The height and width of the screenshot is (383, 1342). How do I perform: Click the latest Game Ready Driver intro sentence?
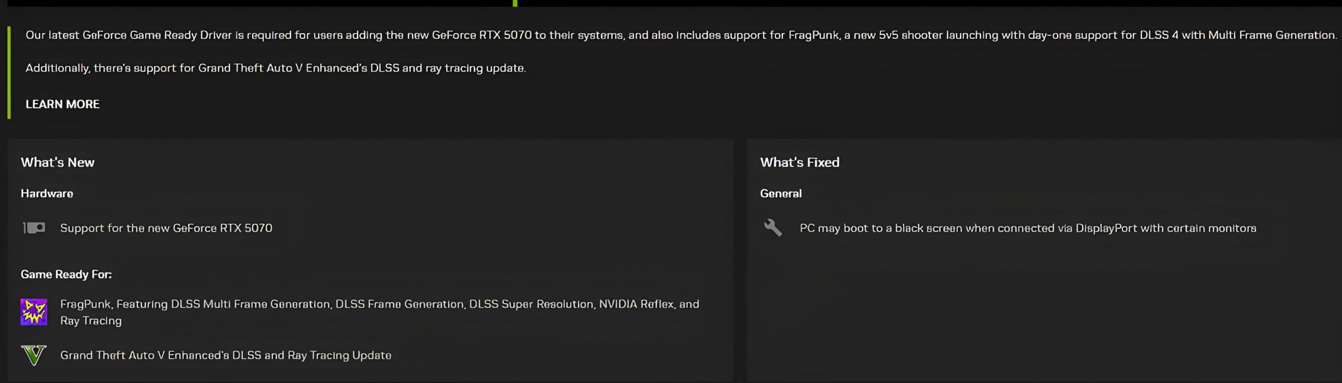(680, 35)
